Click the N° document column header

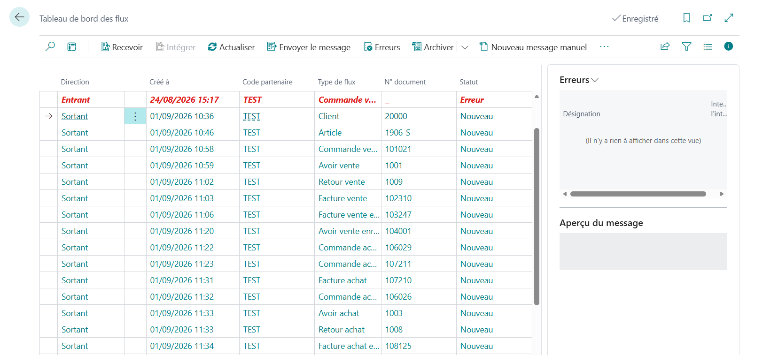click(405, 82)
